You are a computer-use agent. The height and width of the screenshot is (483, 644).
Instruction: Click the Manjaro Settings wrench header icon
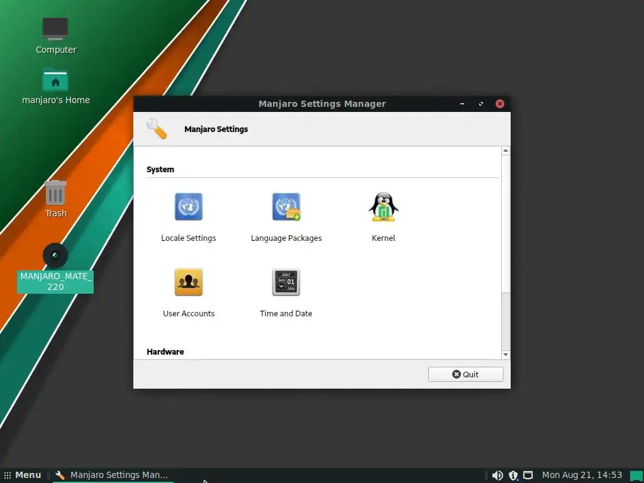[x=157, y=128]
